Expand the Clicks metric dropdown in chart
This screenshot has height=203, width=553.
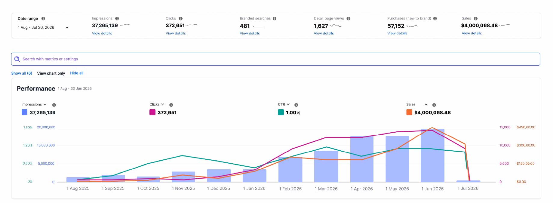(157, 104)
